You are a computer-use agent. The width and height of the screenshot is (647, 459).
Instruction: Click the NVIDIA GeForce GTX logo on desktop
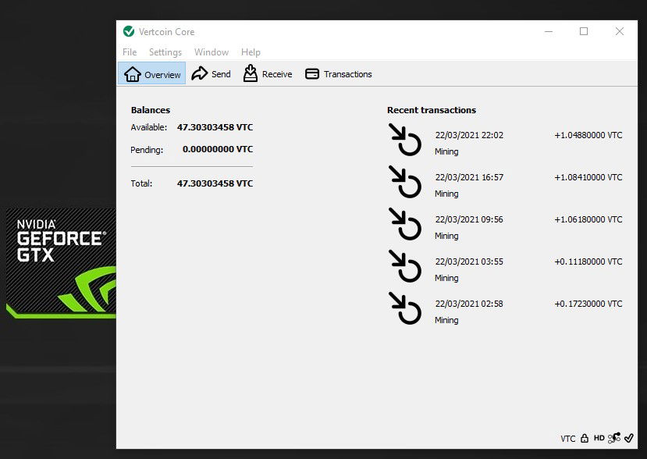61,263
